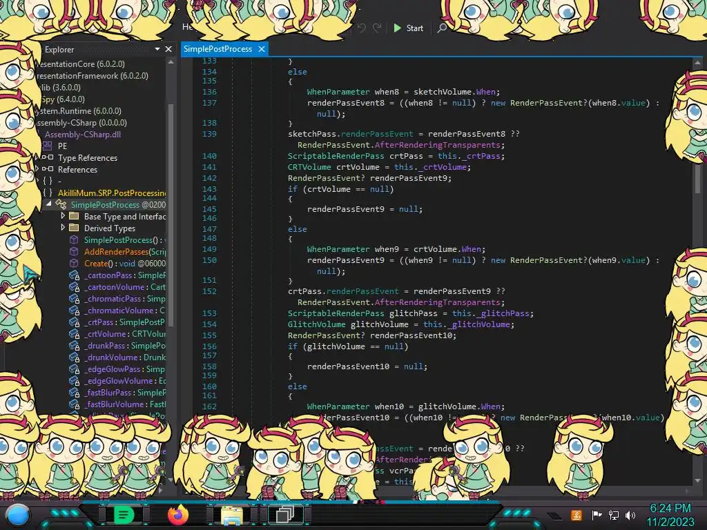
Task: Select Assembly-CSharp.dll in the tree
Action: (x=83, y=135)
